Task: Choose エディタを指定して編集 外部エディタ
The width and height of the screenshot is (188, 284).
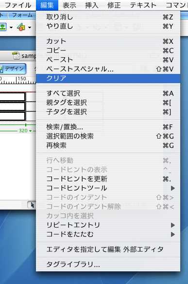Action: coord(108,249)
